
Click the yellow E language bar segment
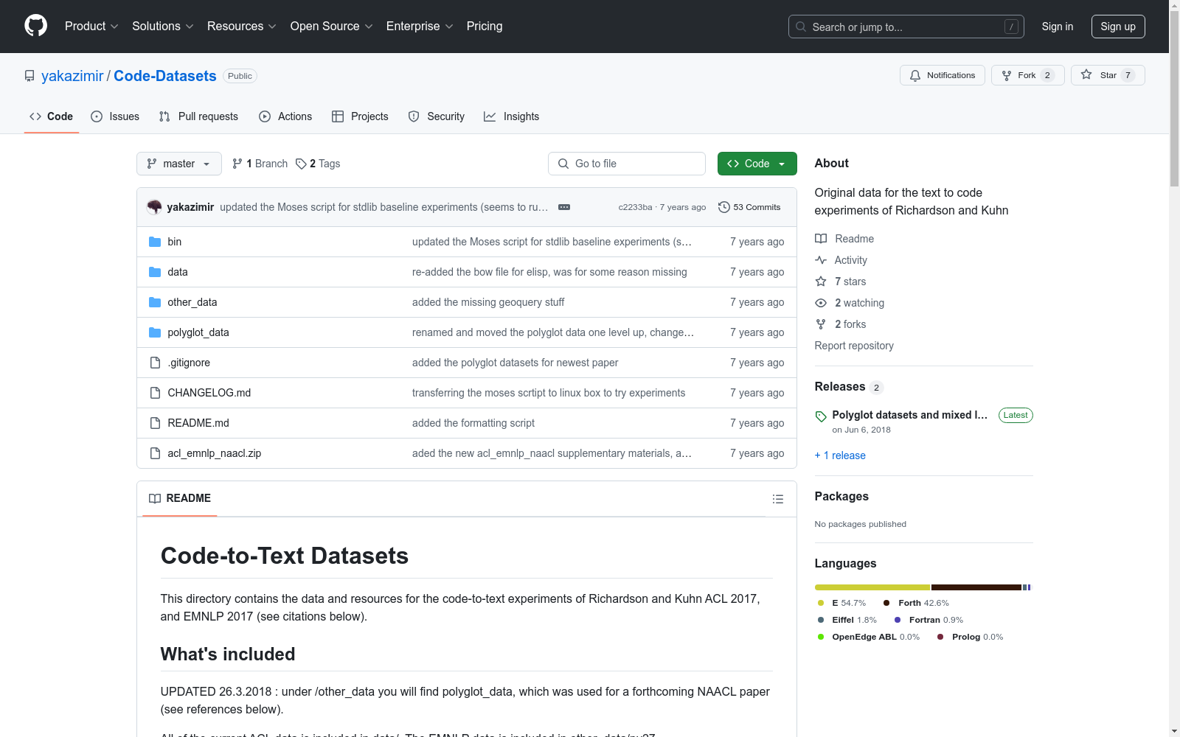point(872,587)
